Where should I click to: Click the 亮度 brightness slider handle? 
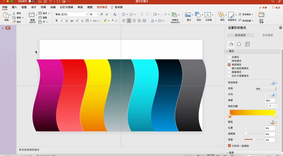[254, 139]
